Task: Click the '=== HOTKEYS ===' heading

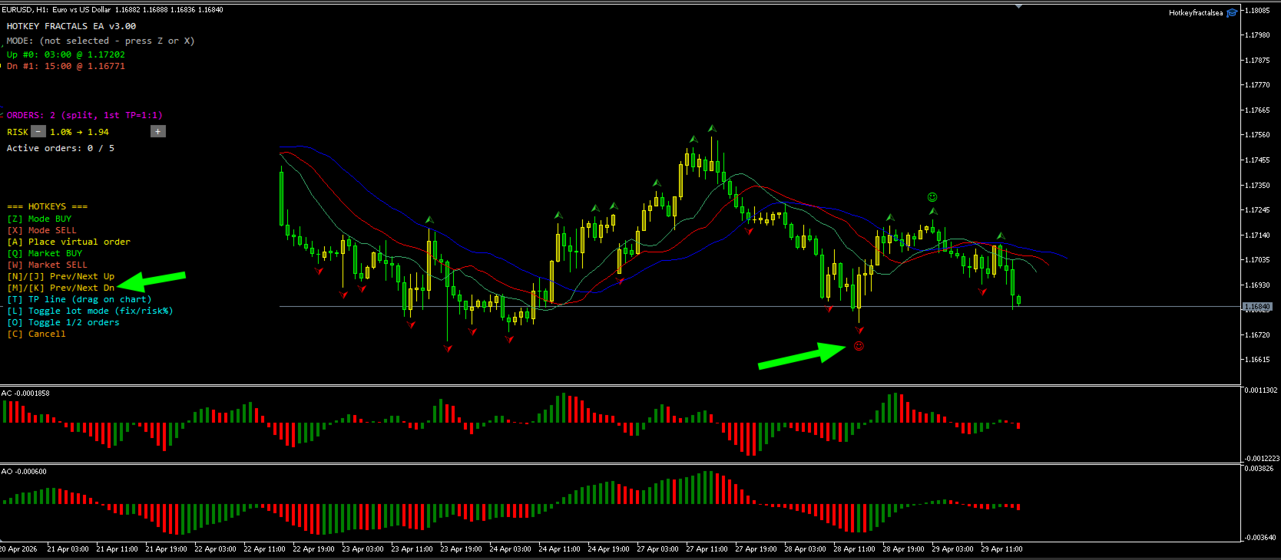Action: tap(47, 206)
